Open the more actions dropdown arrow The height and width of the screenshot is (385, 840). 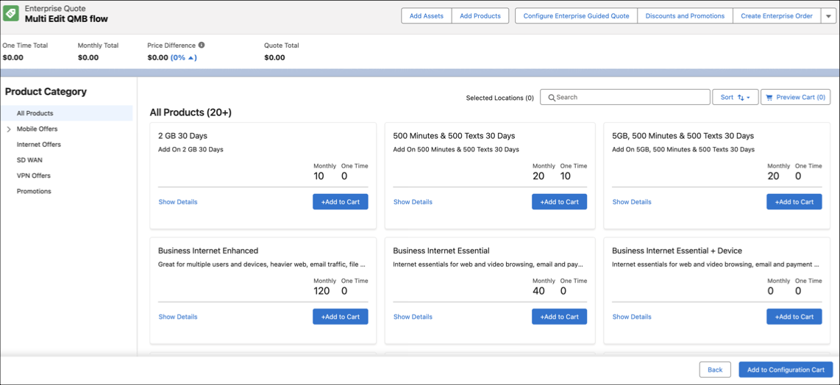coord(827,16)
